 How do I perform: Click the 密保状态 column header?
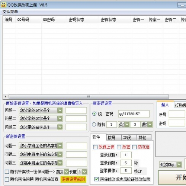click(x=115, y=20)
